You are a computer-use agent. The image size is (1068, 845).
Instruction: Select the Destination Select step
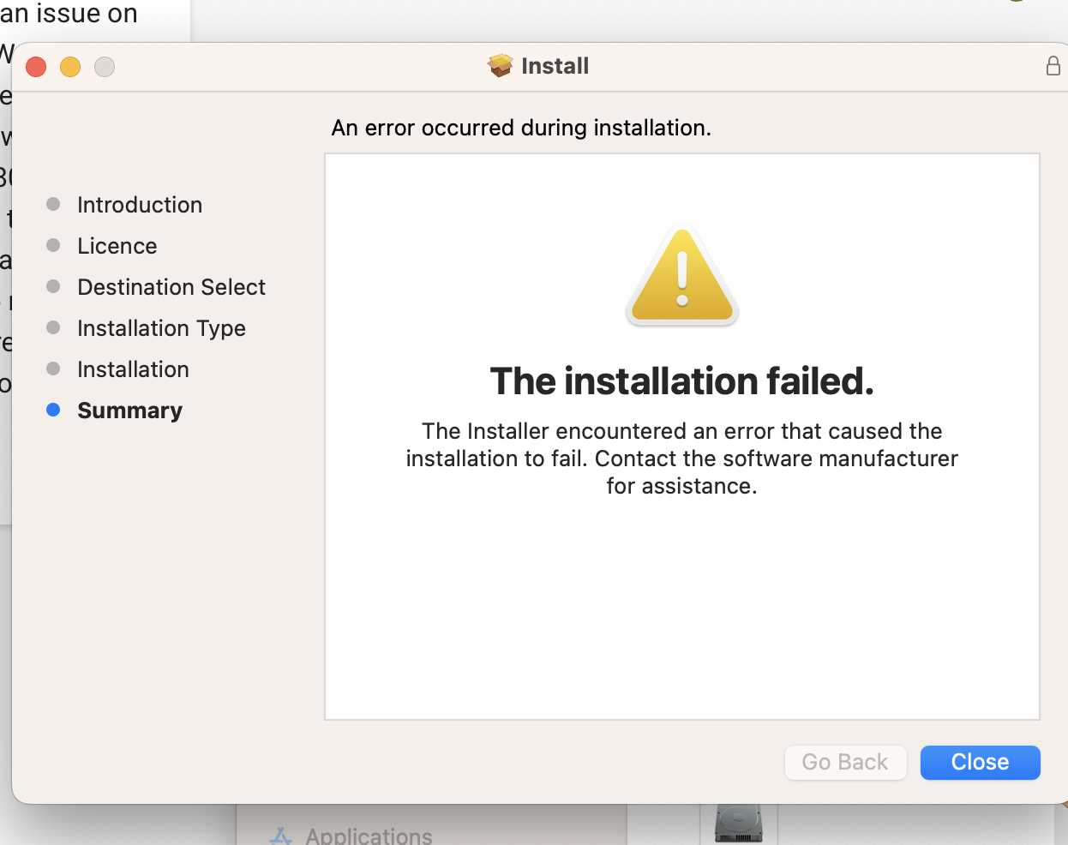click(x=171, y=287)
